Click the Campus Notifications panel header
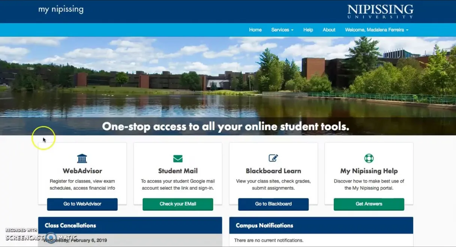This screenshot has width=456, height=247. tap(321, 225)
